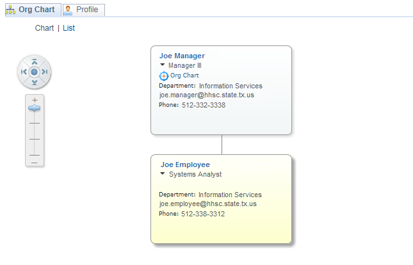
Task: Switch to List view
Action: pos(69,28)
